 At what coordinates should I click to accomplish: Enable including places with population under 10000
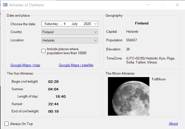point(43,51)
